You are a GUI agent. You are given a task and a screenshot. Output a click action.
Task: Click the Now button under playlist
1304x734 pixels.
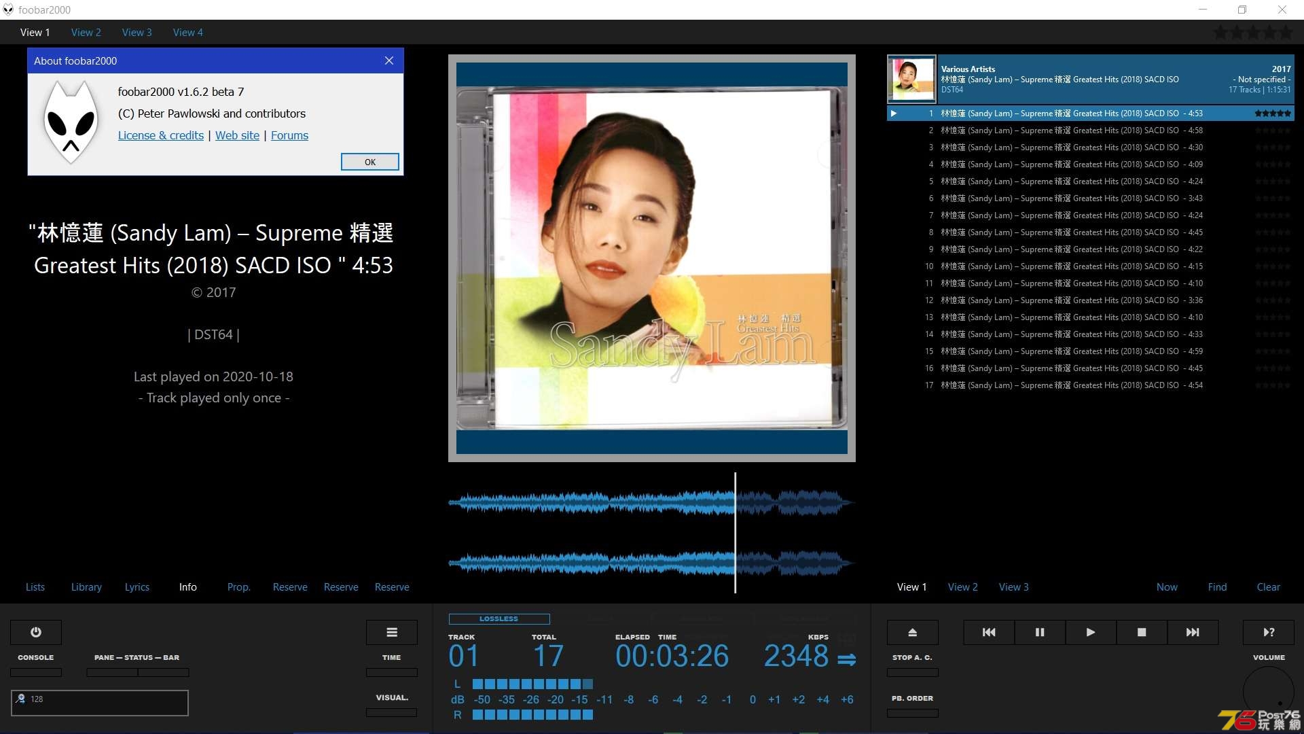(1167, 587)
